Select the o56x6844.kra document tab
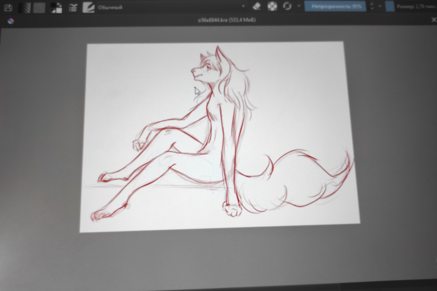 click(226, 20)
